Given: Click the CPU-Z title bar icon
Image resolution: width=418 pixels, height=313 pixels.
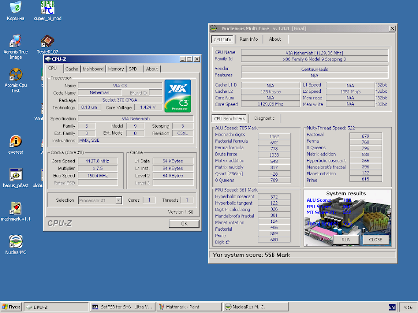Looking at the screenshot, I should point(48,59).
